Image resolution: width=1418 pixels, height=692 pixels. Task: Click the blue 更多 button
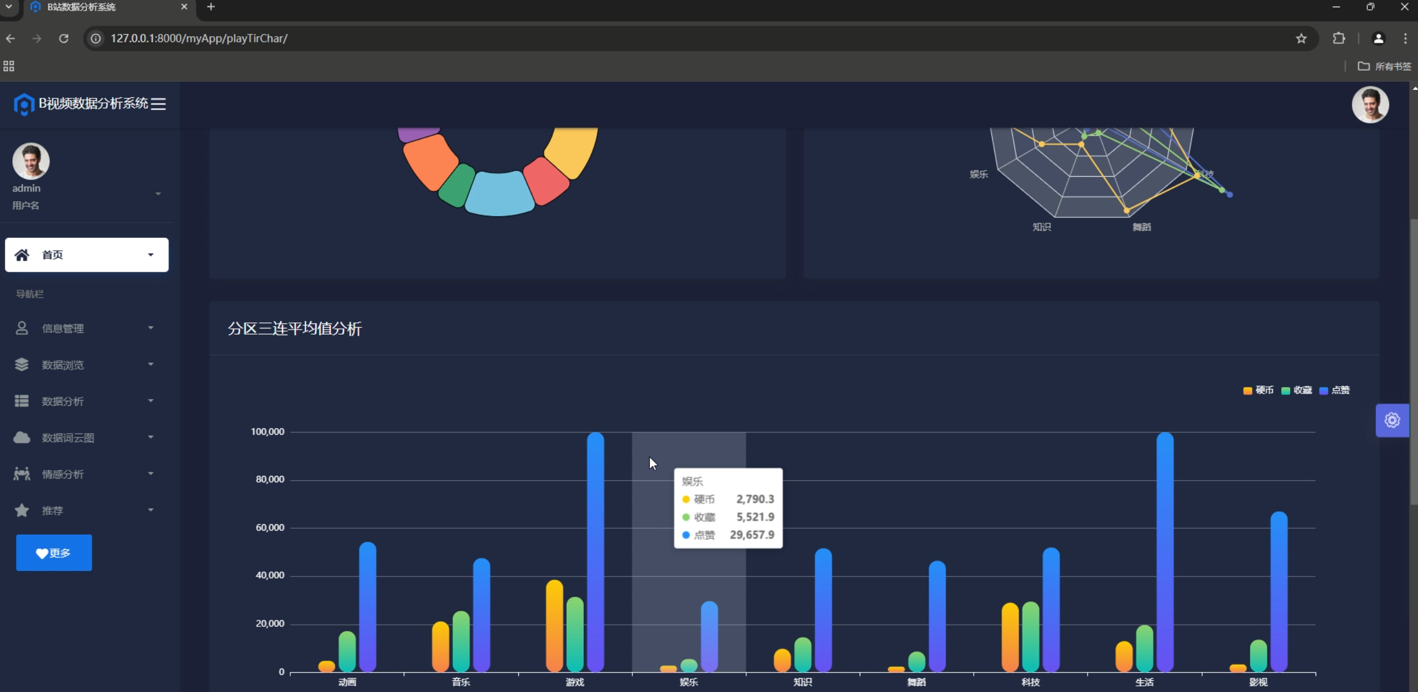coord(54,552)
